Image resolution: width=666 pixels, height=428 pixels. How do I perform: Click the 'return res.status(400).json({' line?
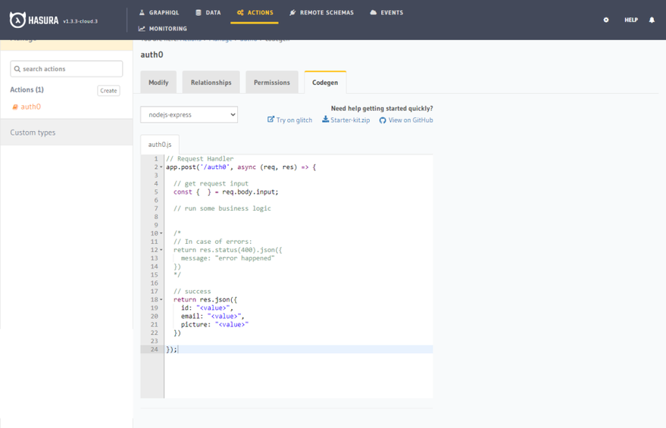[227, 250]
